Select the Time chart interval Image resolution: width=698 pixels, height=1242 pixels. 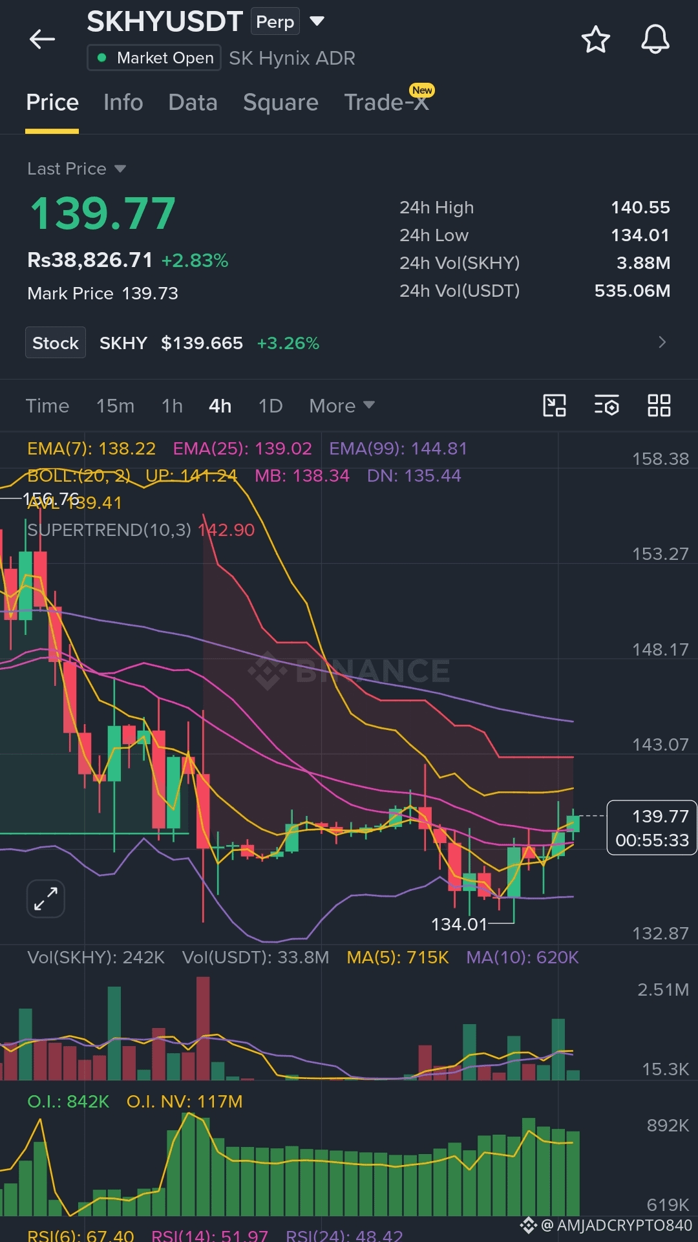(47, 406)
